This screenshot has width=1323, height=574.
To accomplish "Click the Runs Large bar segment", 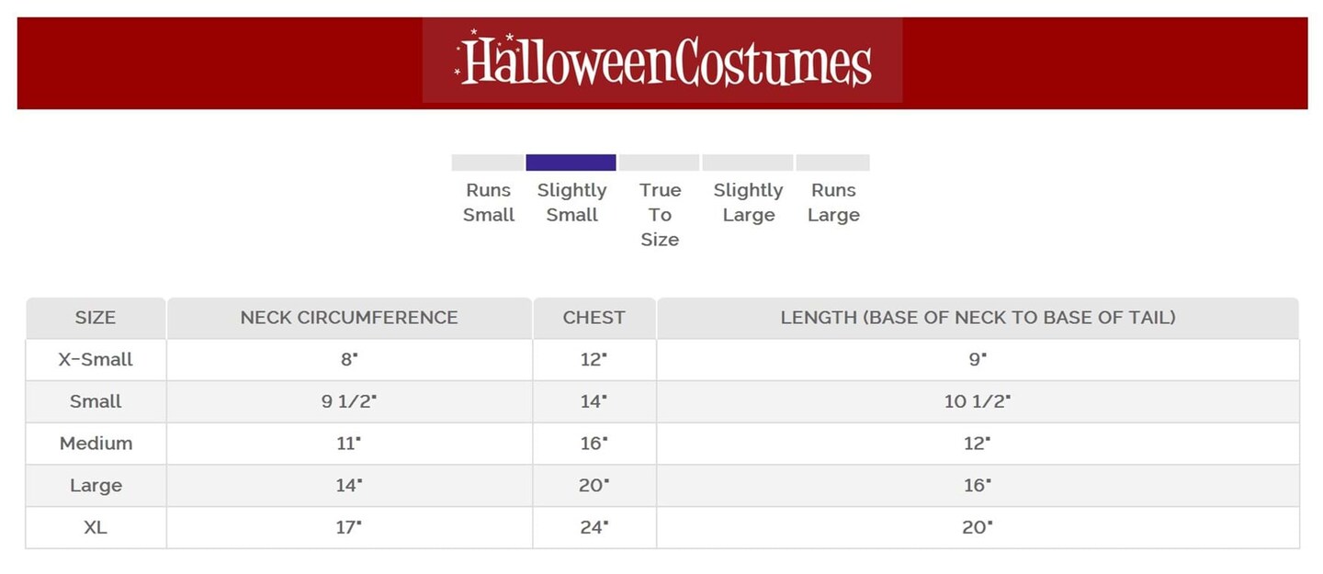I will (x=832, y=163).
